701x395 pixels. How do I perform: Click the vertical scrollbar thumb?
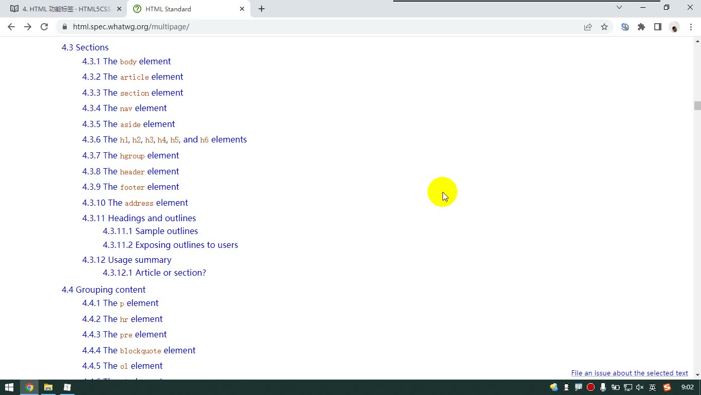point(697,106)
